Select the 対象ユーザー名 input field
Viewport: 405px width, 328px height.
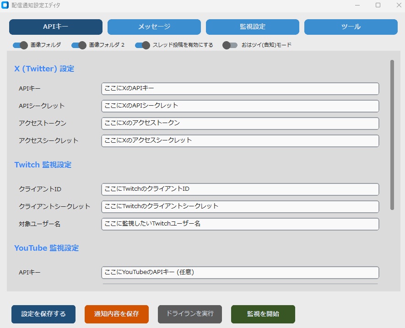pyautogui.click(x=240, y=224)
